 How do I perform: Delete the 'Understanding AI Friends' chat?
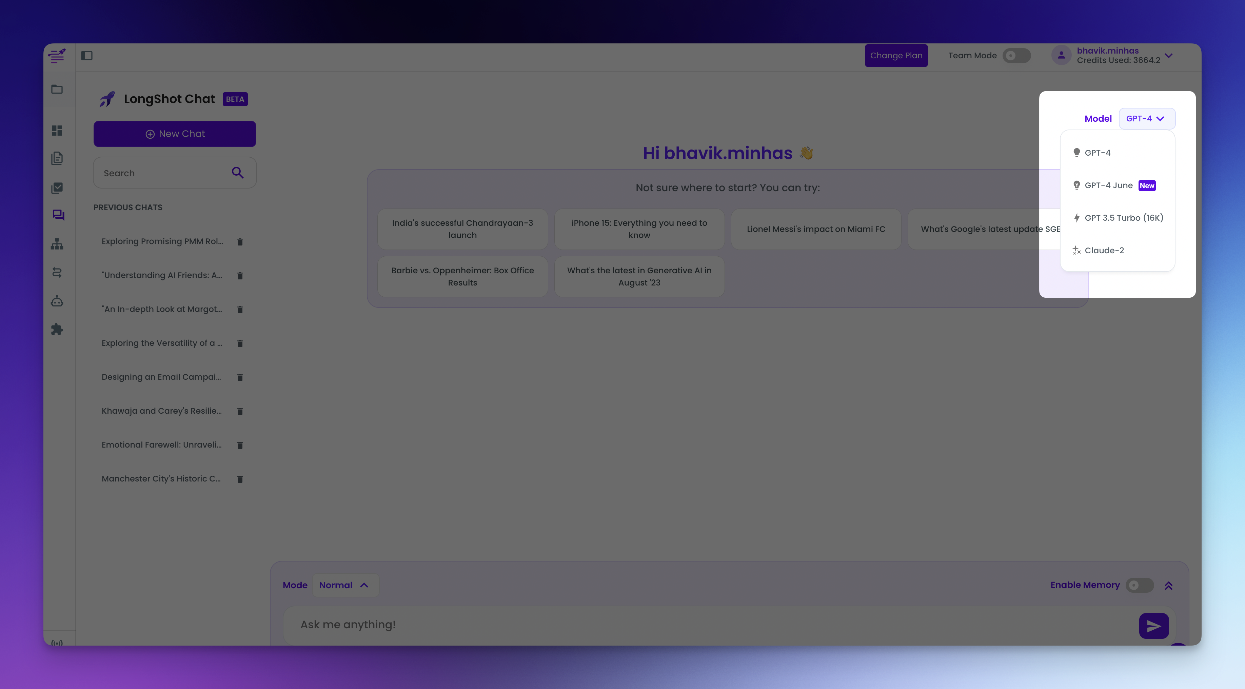[240, 276]
